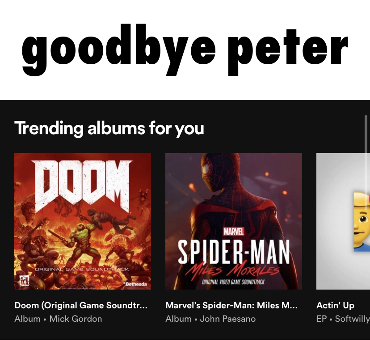Screen dimensions: 370x340
Task: Click the SPIDER-MAN white title on cover
Action: [234, 252]
